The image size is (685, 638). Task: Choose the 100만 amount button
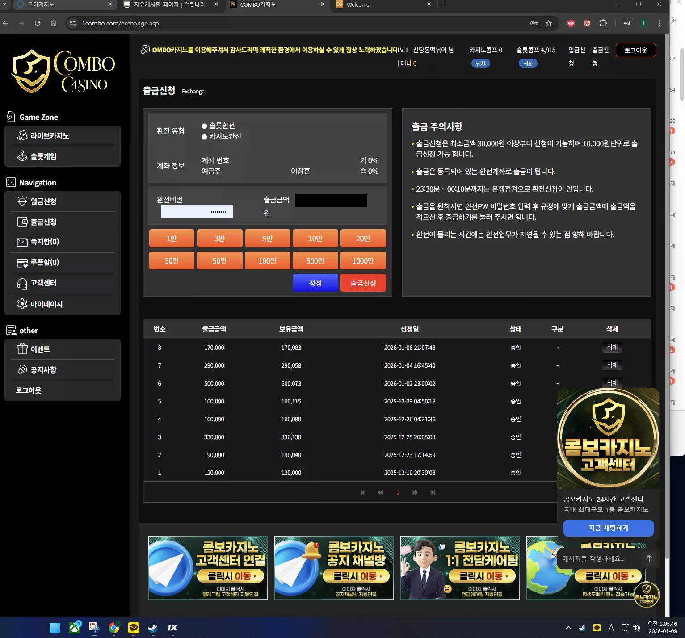pos(268,261)
